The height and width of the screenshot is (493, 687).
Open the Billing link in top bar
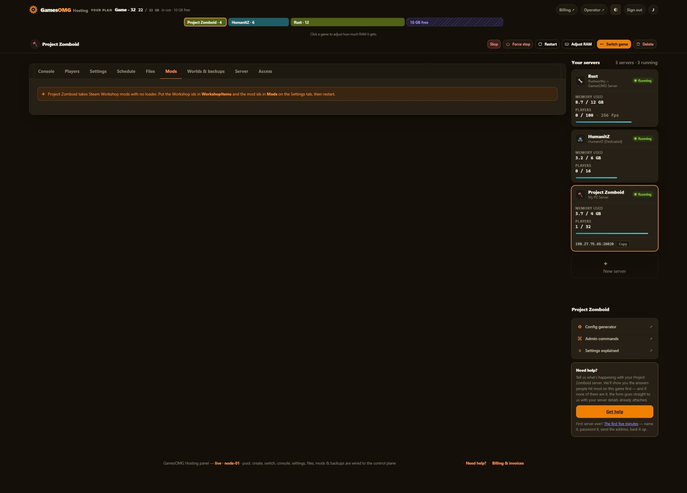click(567, 10)
